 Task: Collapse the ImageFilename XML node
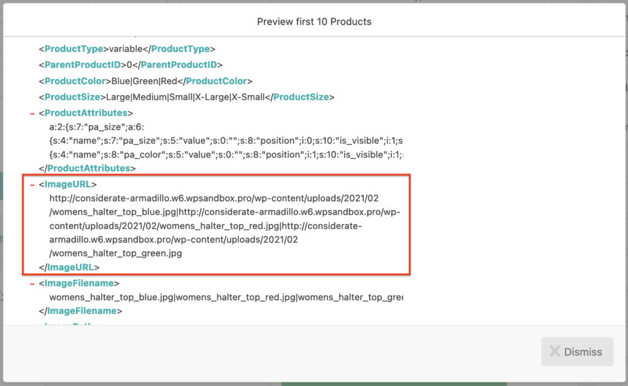[31, 284]
